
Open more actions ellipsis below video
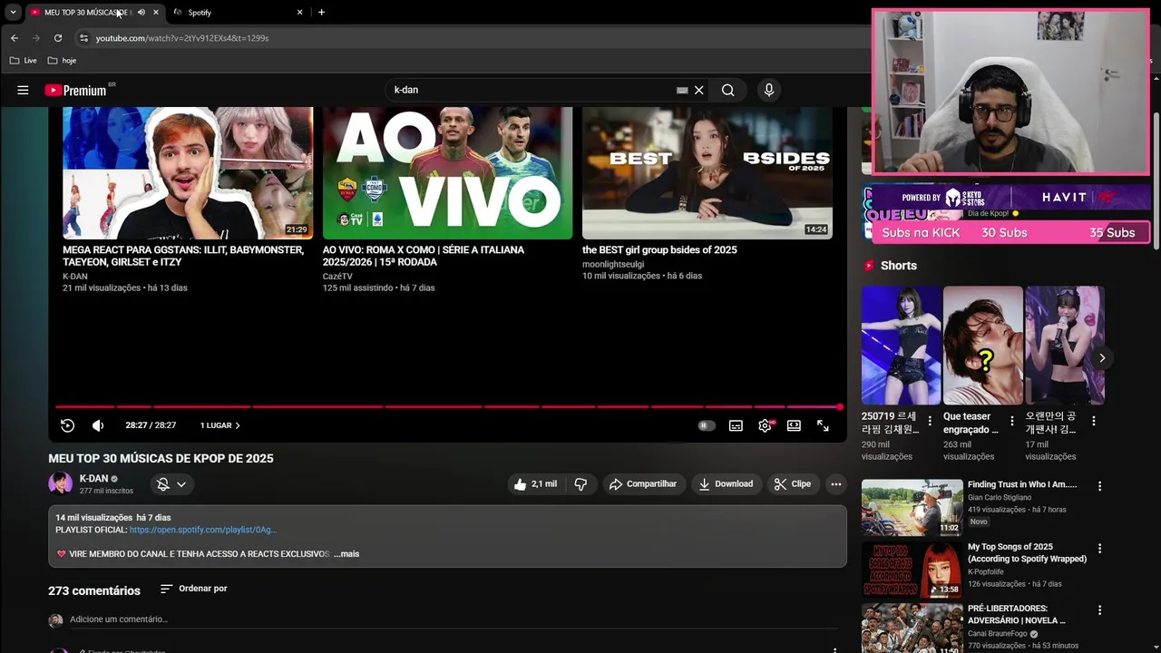coord(836,484)
